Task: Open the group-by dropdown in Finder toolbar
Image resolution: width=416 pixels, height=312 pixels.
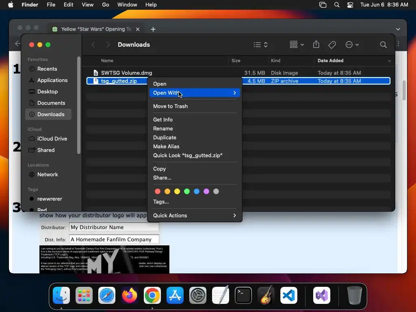Action: click(x=297, y=45)
